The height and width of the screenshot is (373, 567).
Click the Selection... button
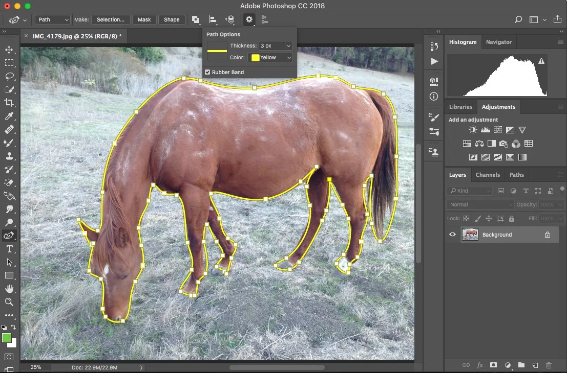111,19
